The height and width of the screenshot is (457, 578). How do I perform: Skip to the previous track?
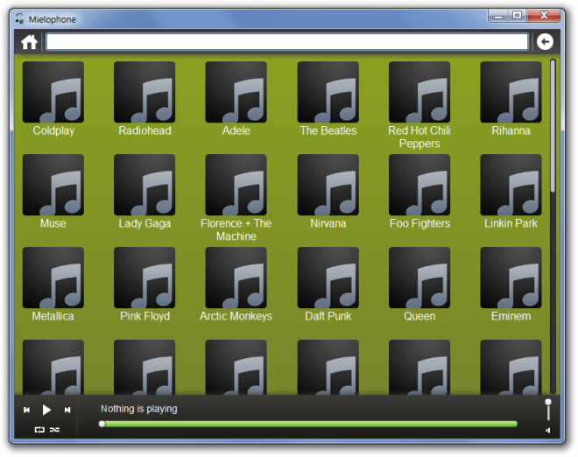26,410
